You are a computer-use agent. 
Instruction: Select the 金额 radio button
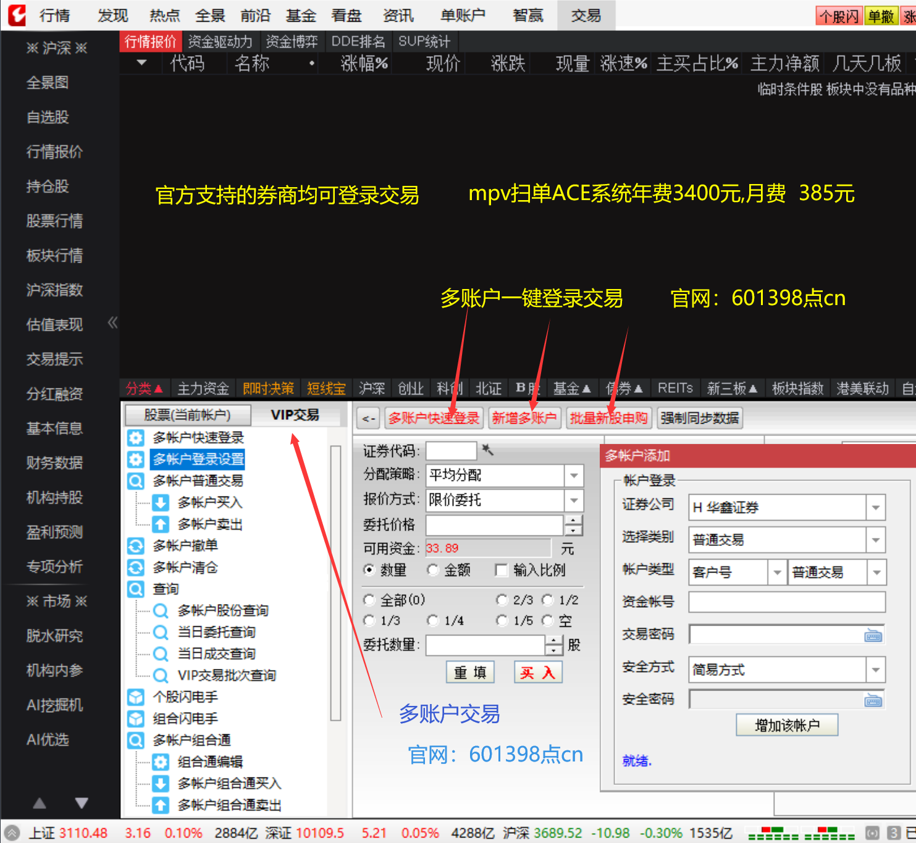pyautogui.click(x=433, y=570)
